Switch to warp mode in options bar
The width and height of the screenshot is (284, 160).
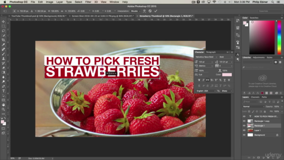click(144, 11)
